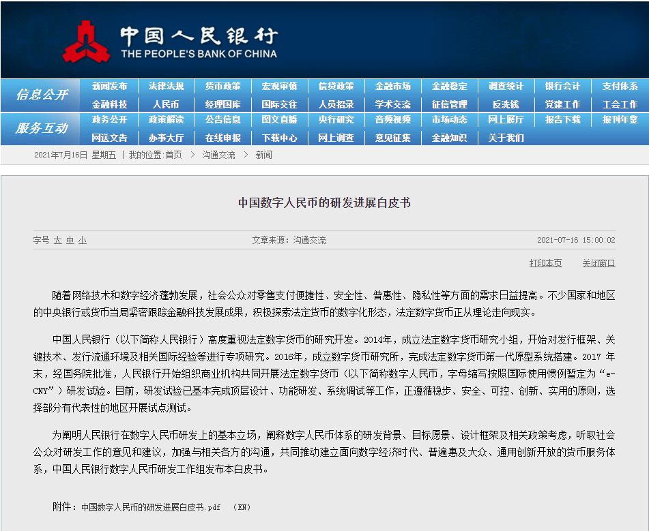This screenshot has height=531, width=649.
Task: Click the timestamp 2021-07-16 15:00:02
Action: pos(576,240)
